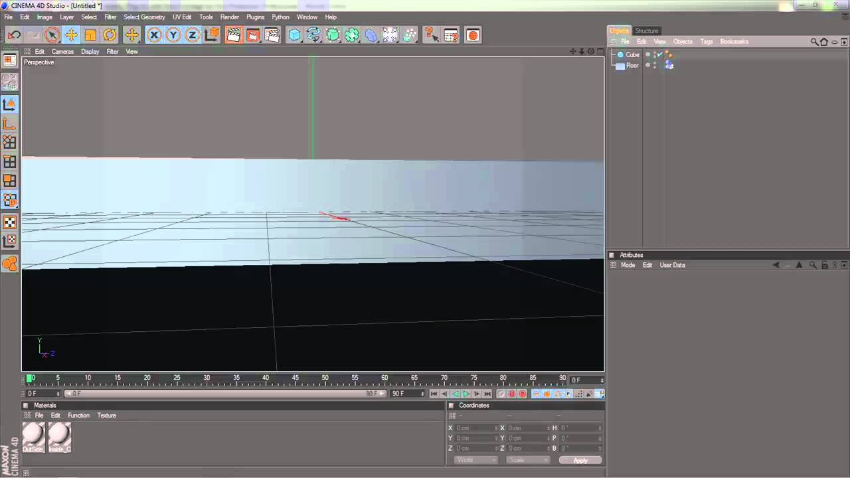Switch coordinate system icon
The height and width of the screenshot is (478, 850).
(212, 35)
